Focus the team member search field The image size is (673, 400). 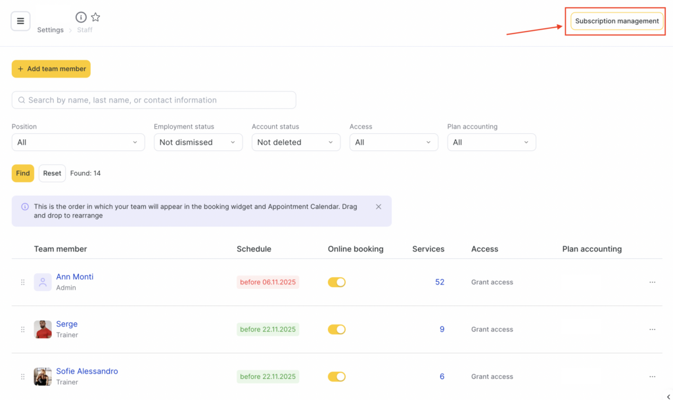pos(154,100)
